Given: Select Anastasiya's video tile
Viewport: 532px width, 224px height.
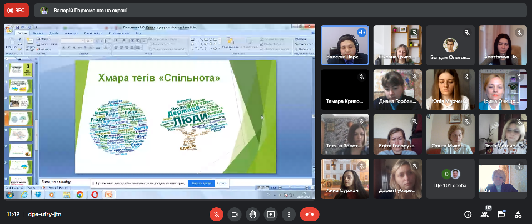Looking at the screenshot, I should tap(503, 45).
